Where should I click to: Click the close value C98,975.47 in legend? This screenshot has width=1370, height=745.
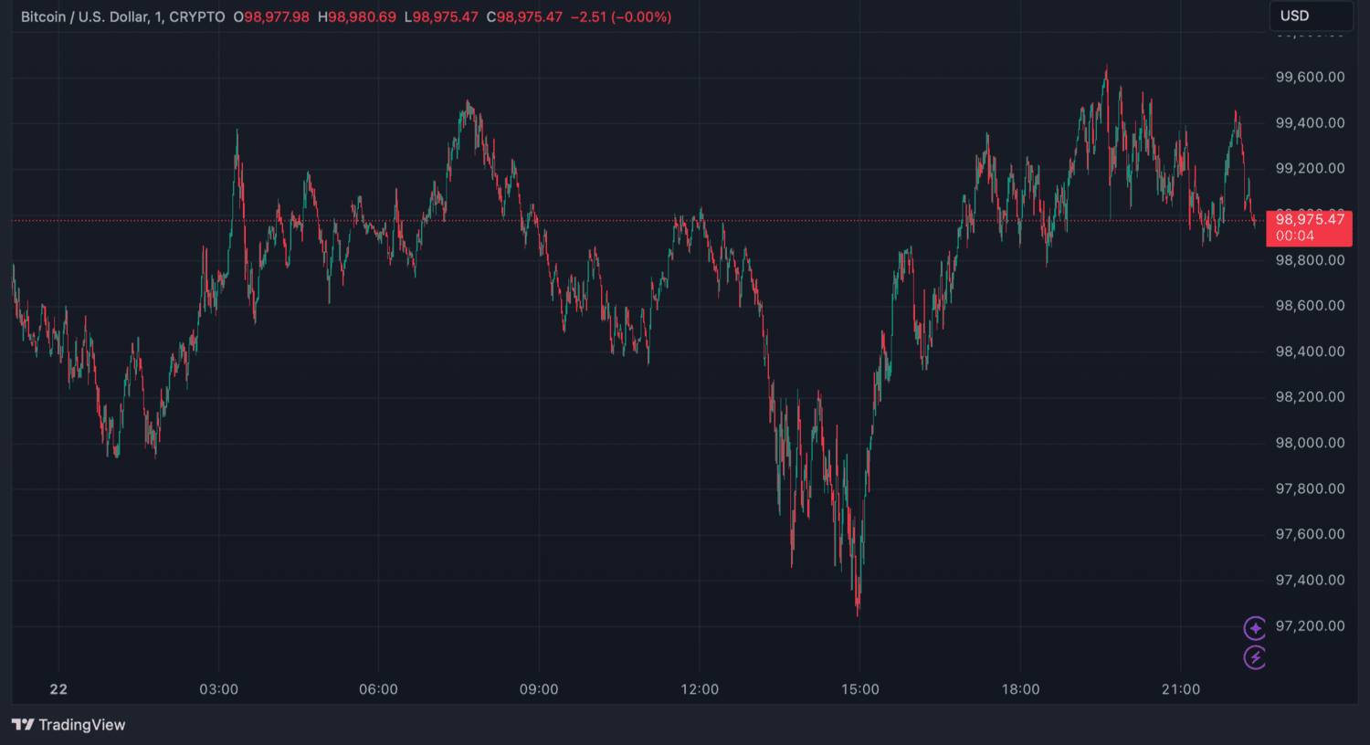click(524, 17)
